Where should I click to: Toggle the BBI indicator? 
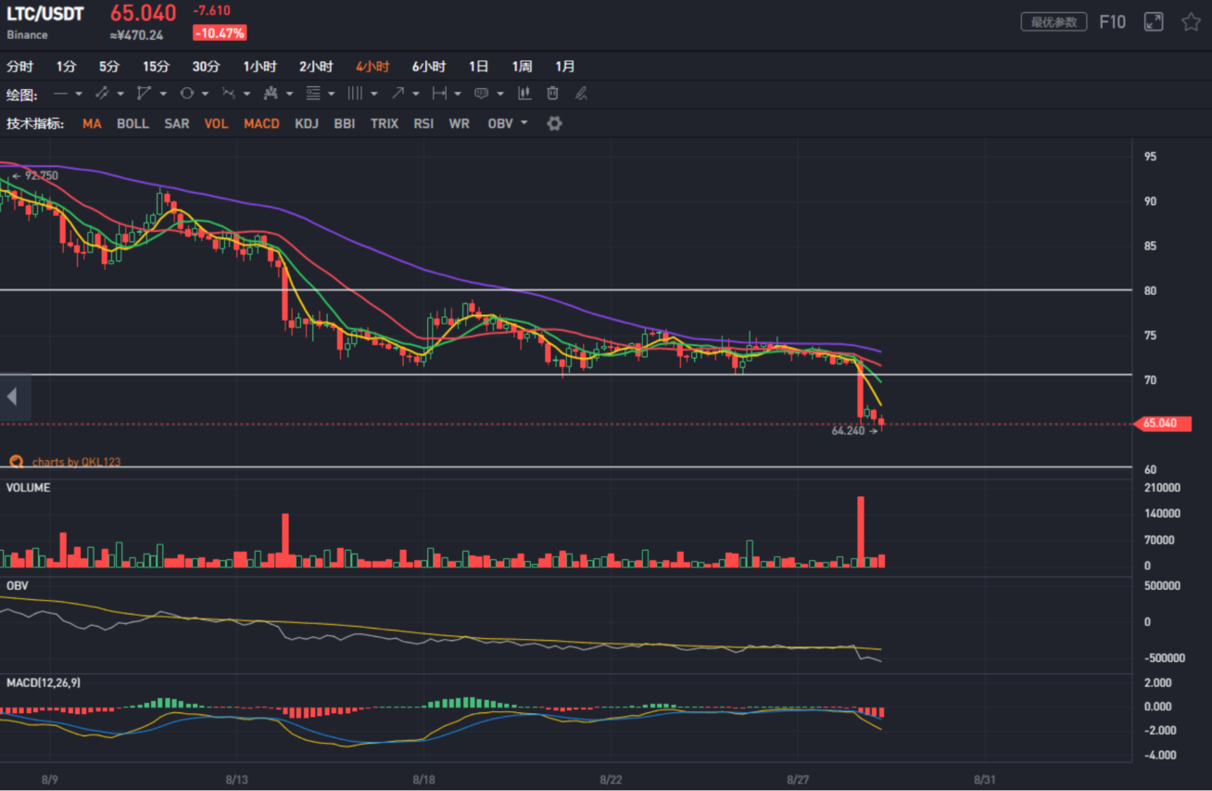point(345,123)
